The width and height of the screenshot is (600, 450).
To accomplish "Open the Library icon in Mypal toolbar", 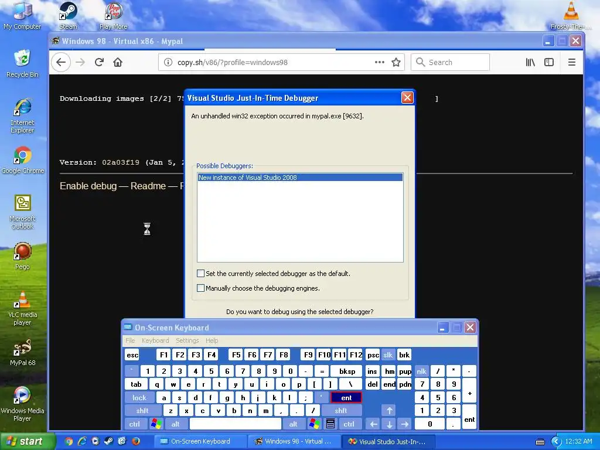I will [530, 62].
